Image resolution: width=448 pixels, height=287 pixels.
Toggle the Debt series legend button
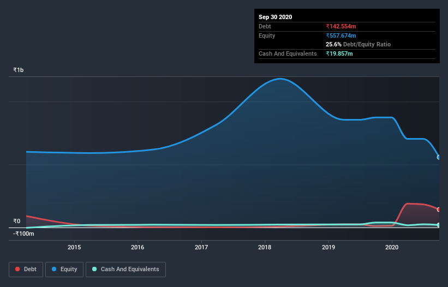pos(26,270)
